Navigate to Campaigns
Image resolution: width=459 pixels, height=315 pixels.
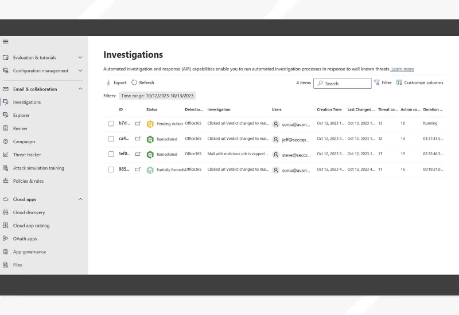tap(24, 141)
